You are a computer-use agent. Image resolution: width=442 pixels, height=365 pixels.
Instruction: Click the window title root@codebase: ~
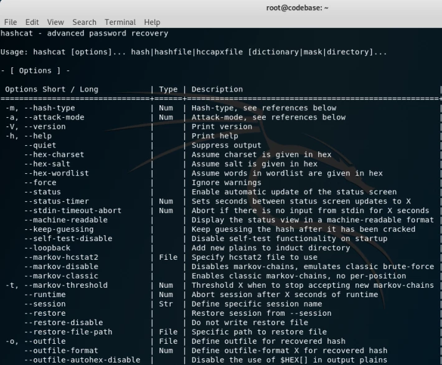coord(297,7)
